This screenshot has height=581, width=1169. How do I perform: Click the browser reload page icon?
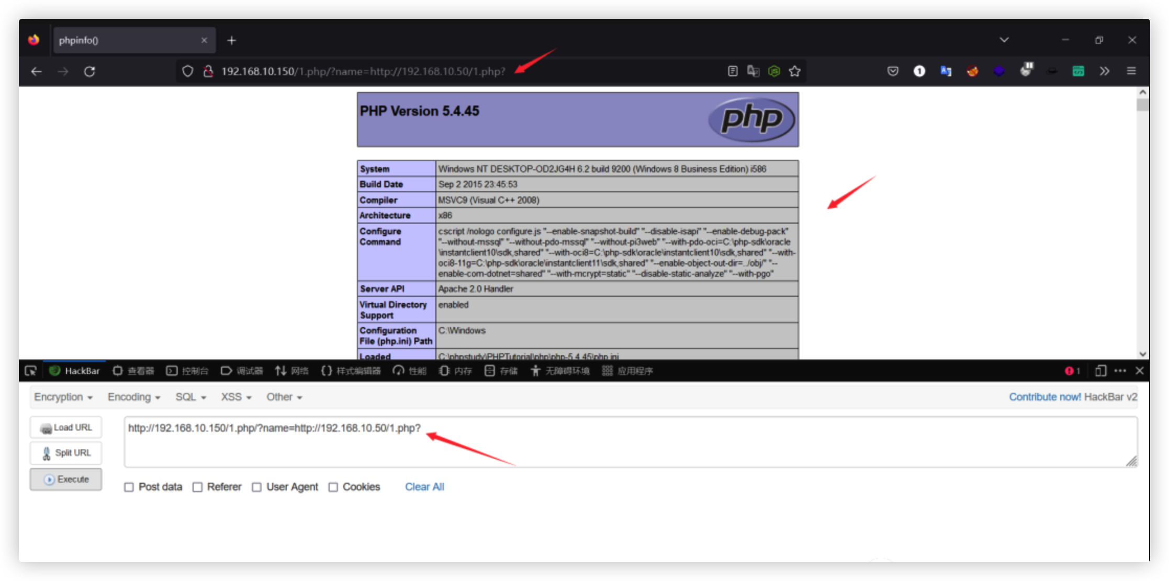click(x=89, y=72)
